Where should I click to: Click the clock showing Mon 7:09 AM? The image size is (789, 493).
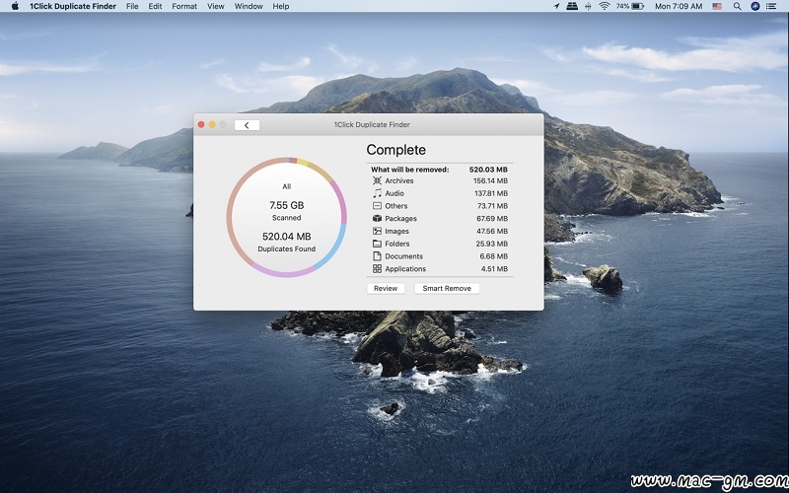(679, 6)
